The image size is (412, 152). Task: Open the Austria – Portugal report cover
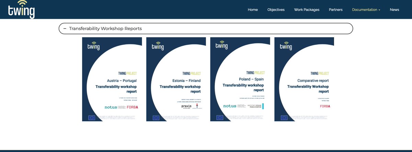[x=112, y=79]
